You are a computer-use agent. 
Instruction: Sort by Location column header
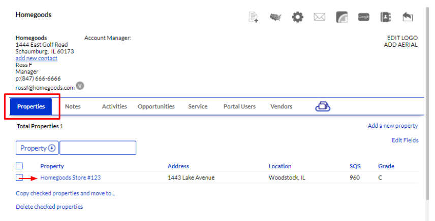tap(280, 166)
